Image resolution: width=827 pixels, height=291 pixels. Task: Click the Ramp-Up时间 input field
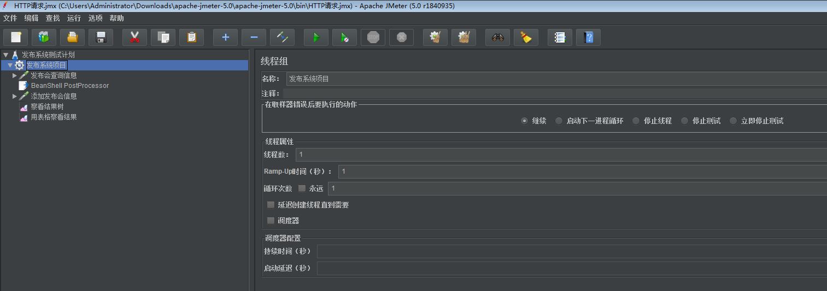tap(583, 171)
